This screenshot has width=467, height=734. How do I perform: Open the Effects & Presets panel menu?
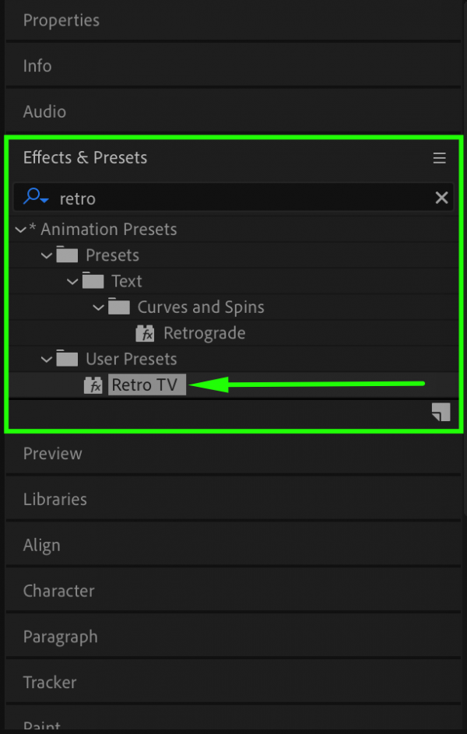[440, 157]
